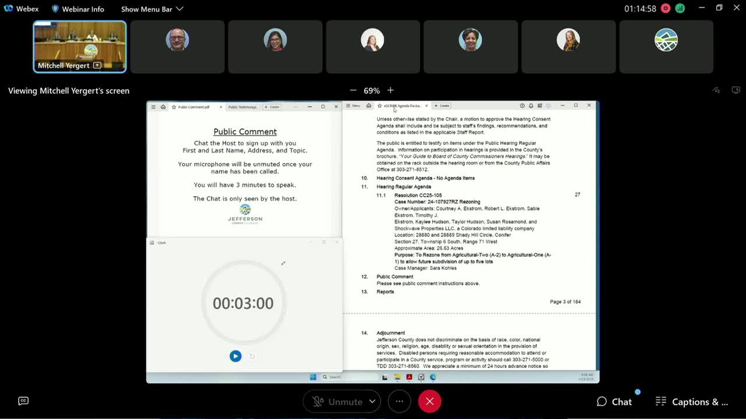
Task: Click the red leave meeting button
Action: pyautogui.click(x=430, y=402)
